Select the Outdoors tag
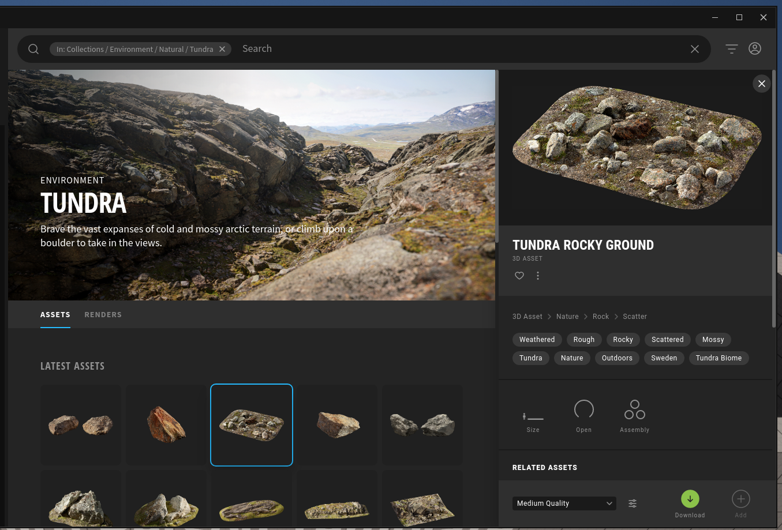This screenshot has height=530, width=782. (x=617, y=358)
